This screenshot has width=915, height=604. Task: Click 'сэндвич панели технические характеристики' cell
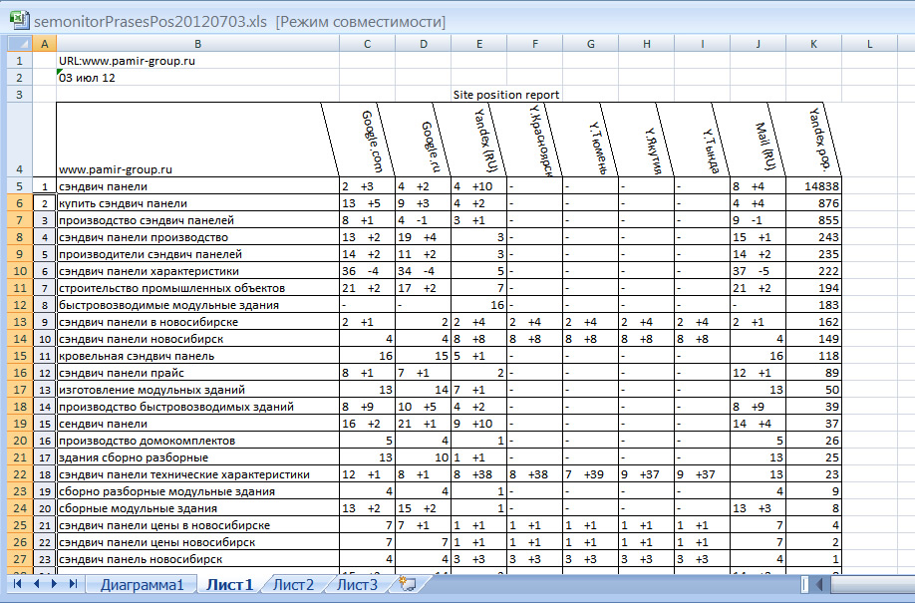tap(197, 474)
